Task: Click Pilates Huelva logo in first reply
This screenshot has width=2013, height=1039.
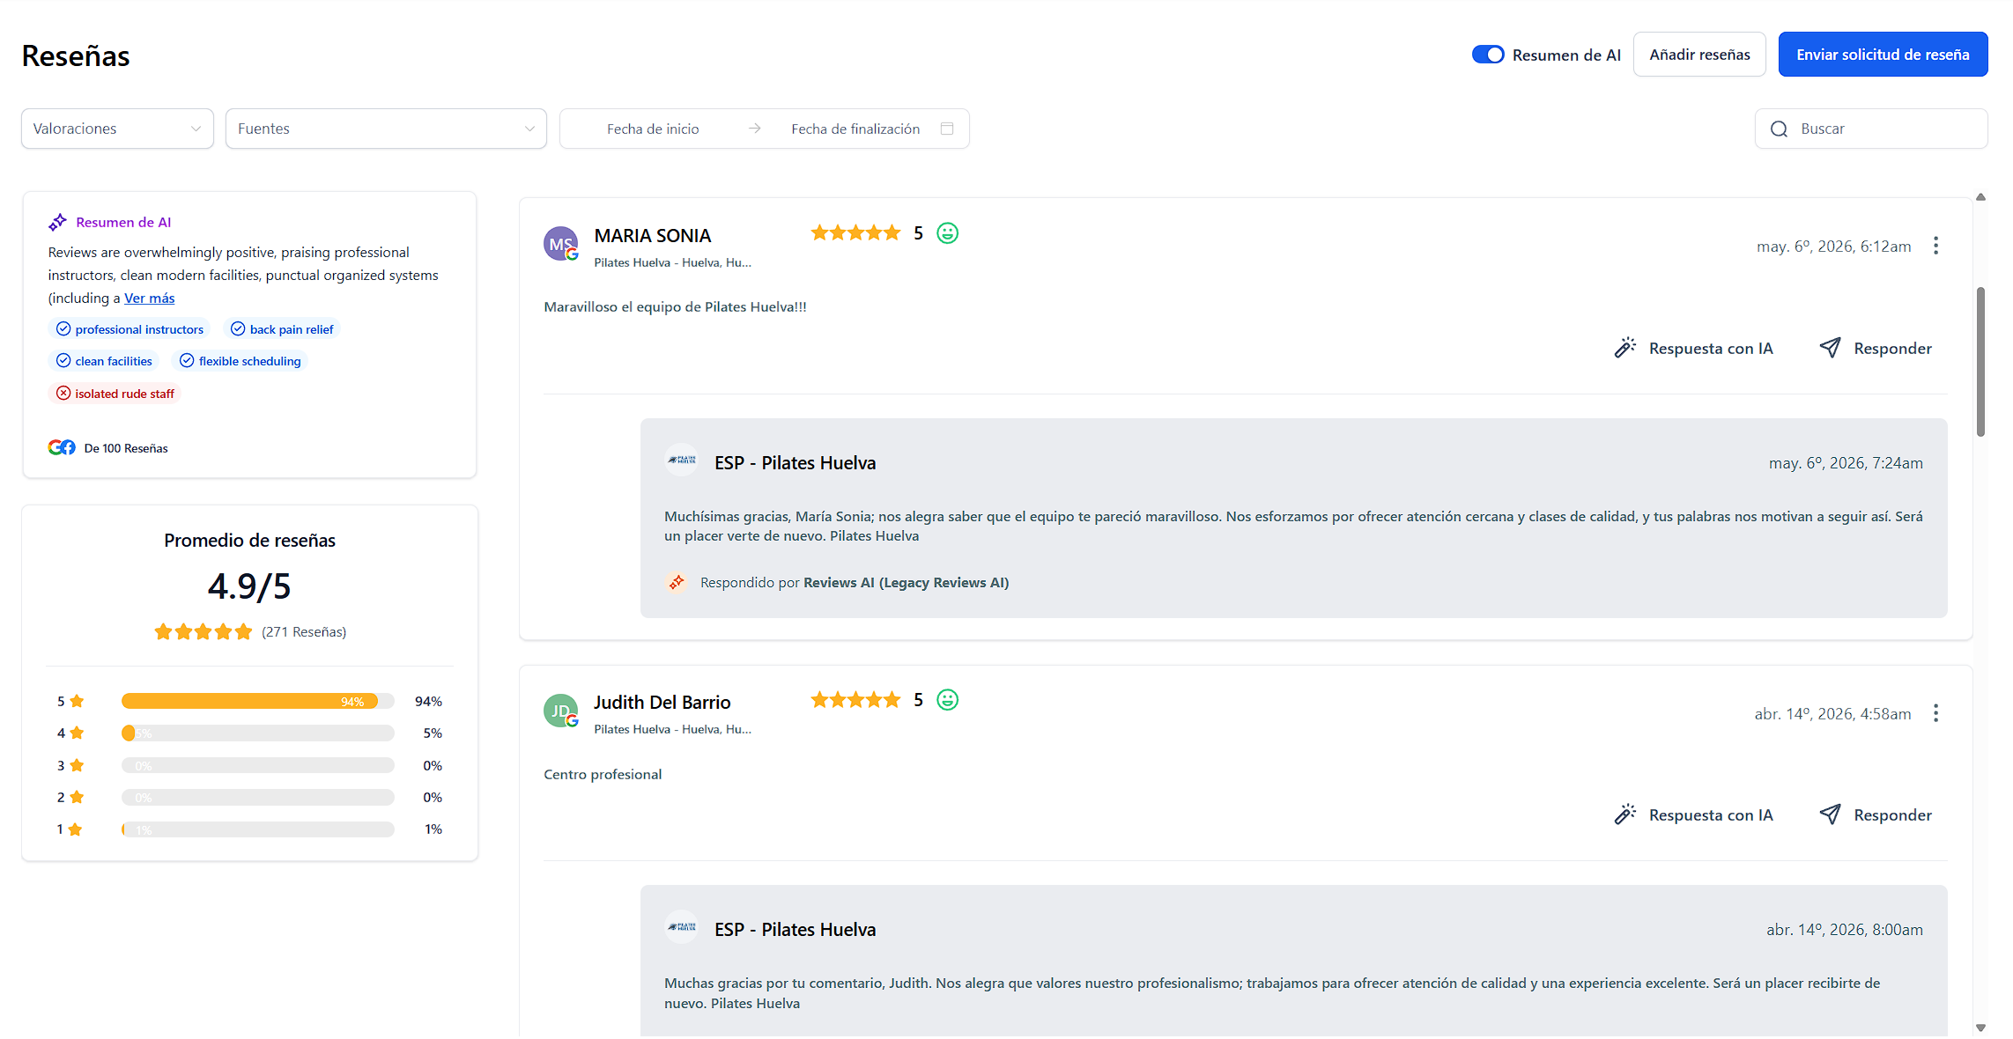Action: [681, 460]
